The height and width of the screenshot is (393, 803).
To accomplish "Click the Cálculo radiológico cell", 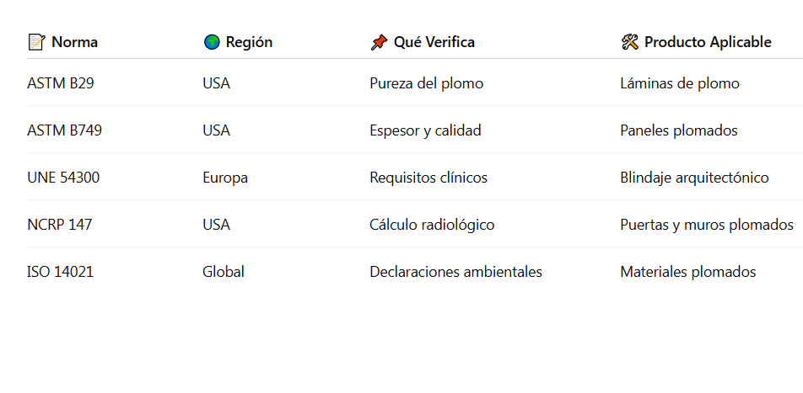I will click(432, 225).
